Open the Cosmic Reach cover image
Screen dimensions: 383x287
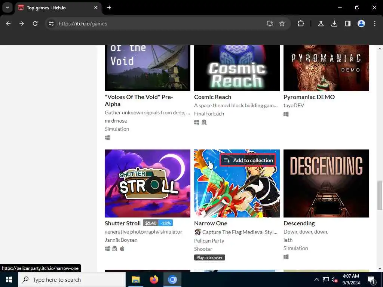[x=237, y=68]
